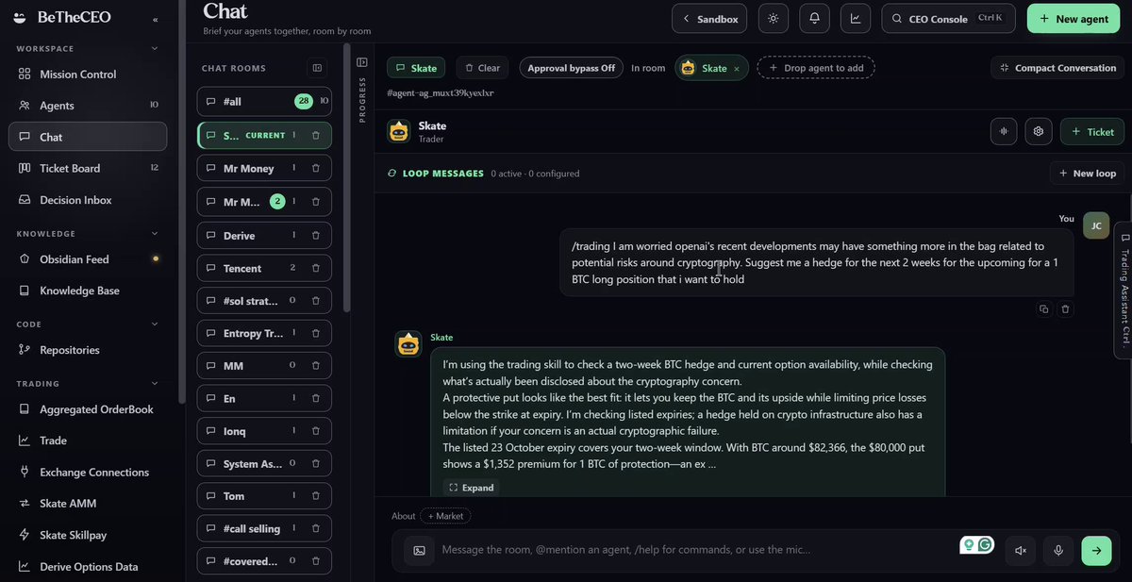Open the Ticket Board
The image size is (1132, 582).
88,168
